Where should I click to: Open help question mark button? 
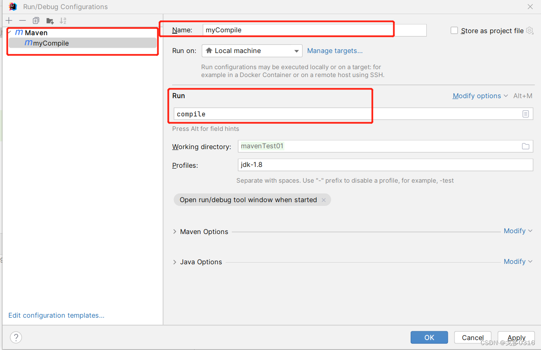16,337
